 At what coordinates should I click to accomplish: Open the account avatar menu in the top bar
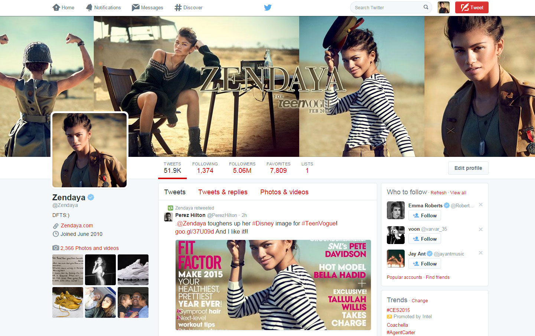tap(443, 7)
